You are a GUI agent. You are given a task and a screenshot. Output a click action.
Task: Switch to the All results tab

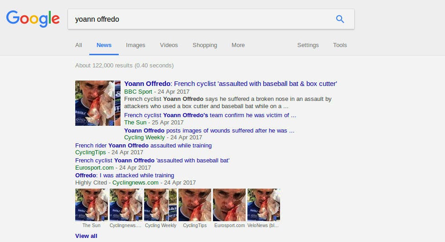[78, 45]
